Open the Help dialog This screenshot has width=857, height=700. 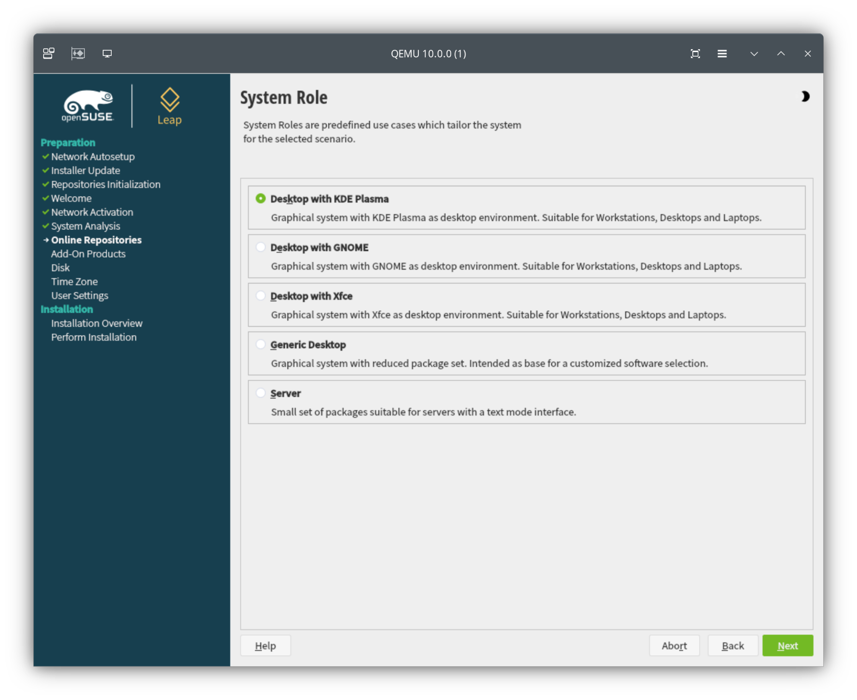coord(265,645)
